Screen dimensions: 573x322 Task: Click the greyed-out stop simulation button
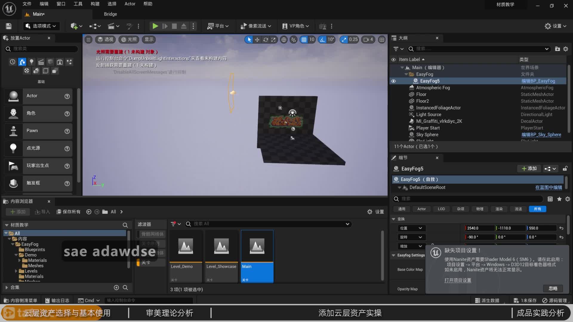174,26
